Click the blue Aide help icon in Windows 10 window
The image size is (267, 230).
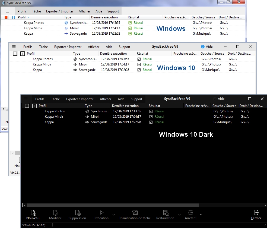point(203,47)
